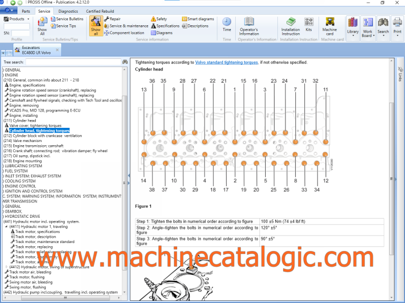Open Service Tips

[63, 26]
